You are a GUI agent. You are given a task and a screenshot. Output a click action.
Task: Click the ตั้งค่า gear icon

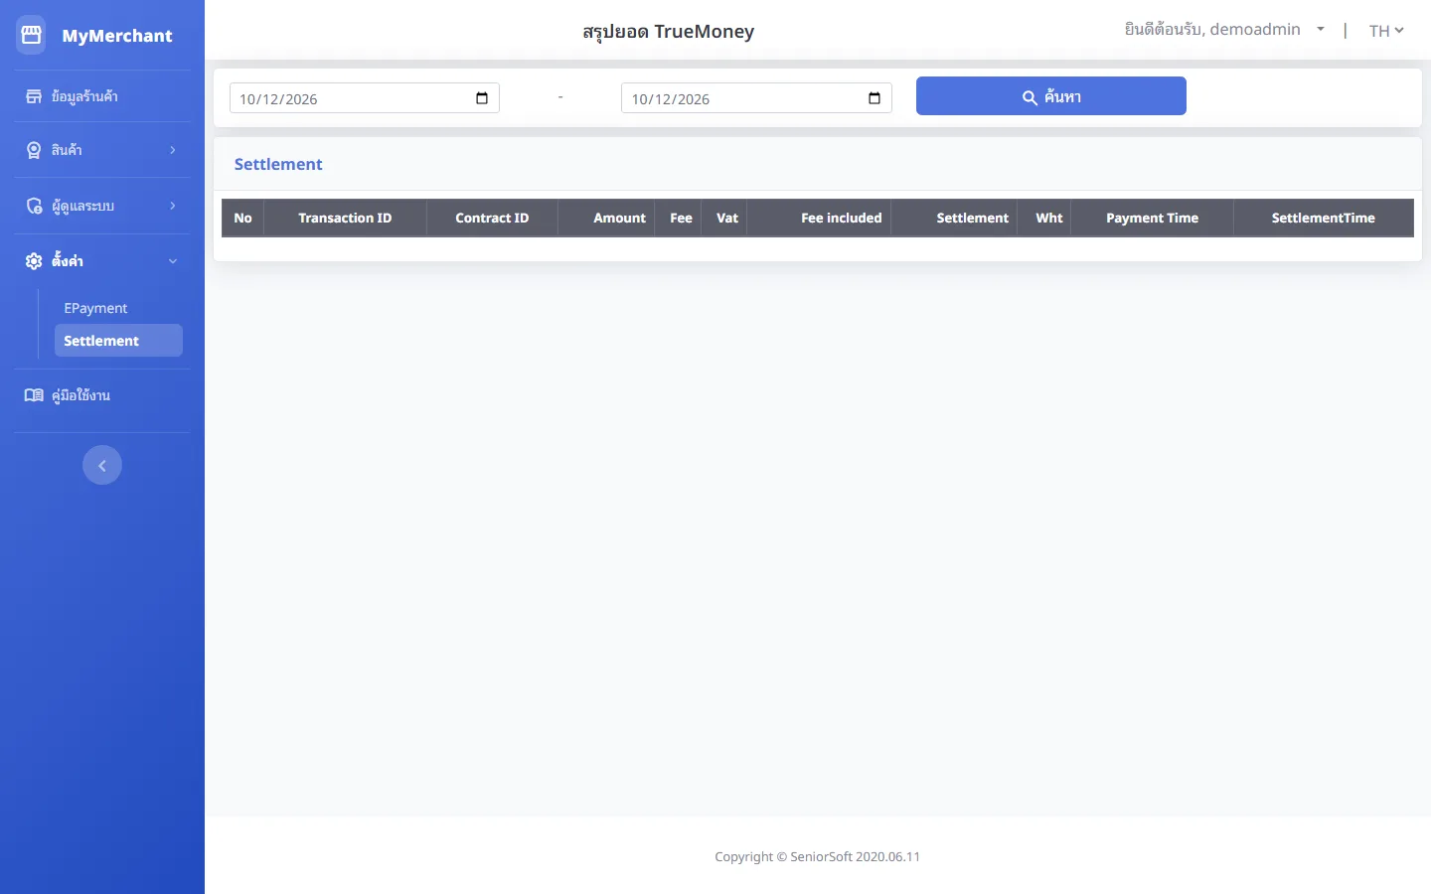[34, 261]
